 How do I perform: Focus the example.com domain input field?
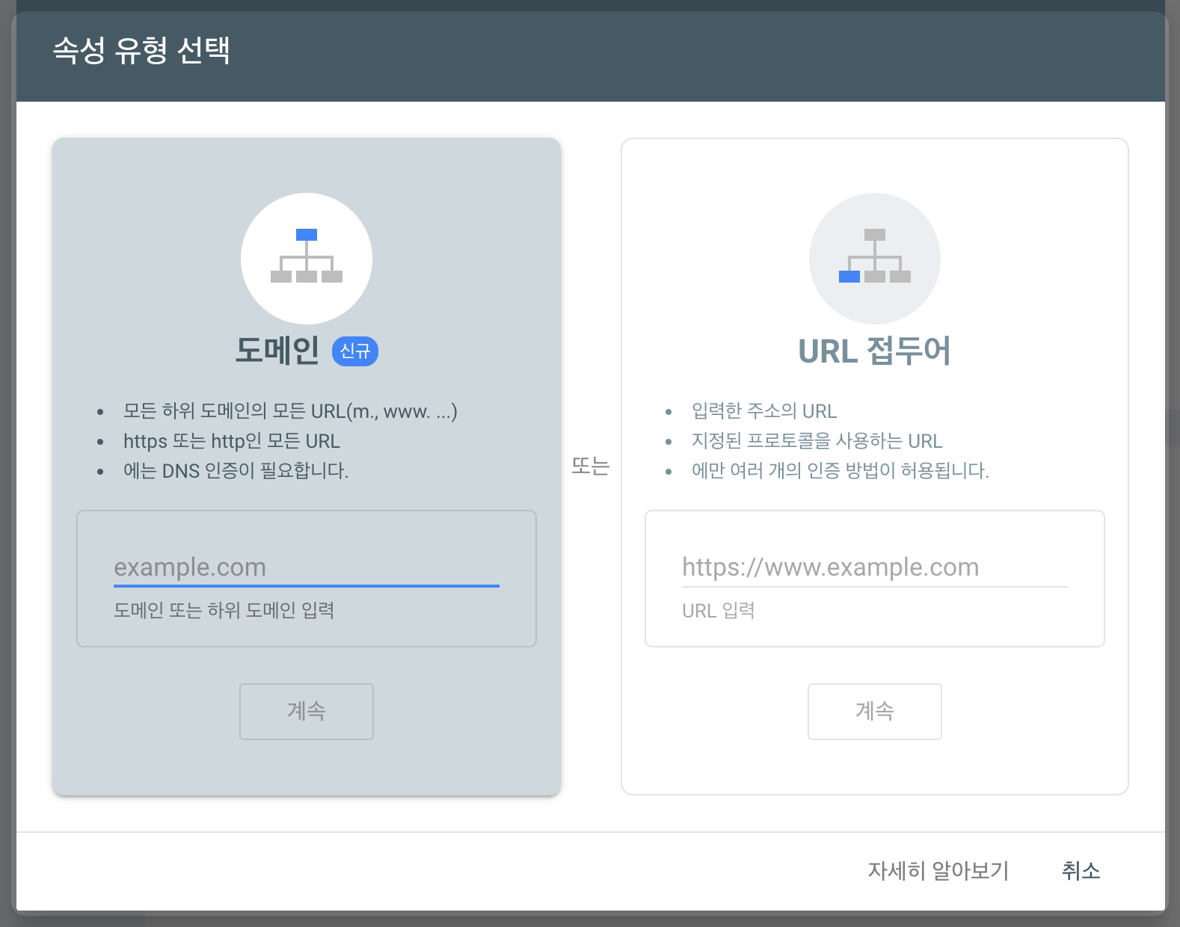click(307, 567)
